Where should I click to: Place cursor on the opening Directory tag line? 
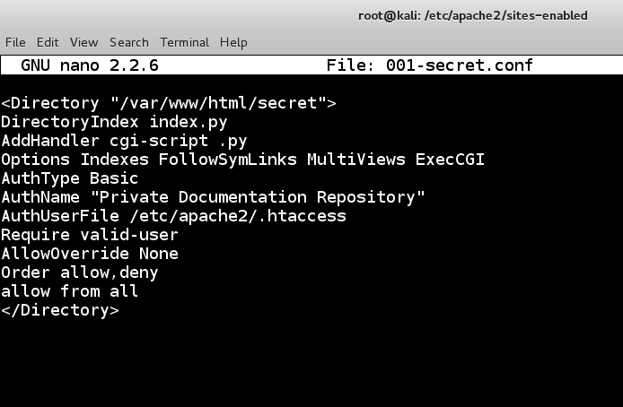point(169,103)
